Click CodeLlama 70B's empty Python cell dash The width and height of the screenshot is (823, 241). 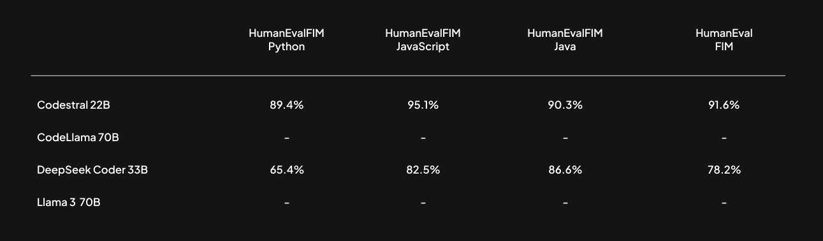point(286,138)
